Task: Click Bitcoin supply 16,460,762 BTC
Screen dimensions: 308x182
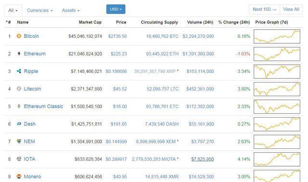Action: point(162,36)
